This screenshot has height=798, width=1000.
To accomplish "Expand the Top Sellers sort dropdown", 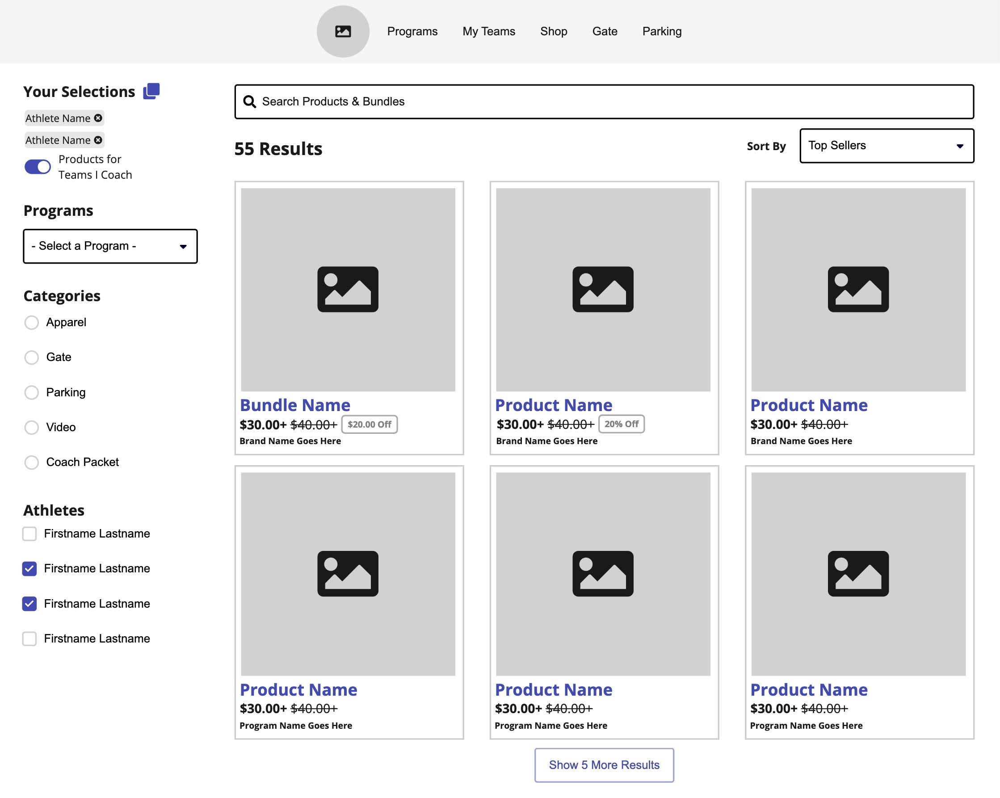I will [887, 146].
